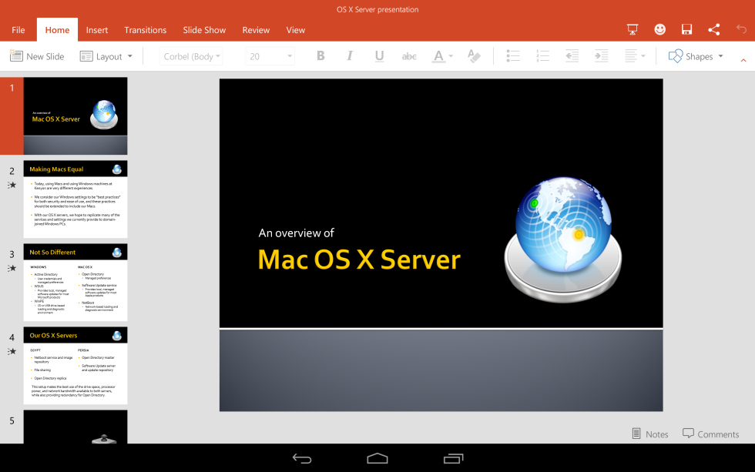The image size is (755, 472).
Task: Open the Shapes dropdown
Action: point(695,55)
